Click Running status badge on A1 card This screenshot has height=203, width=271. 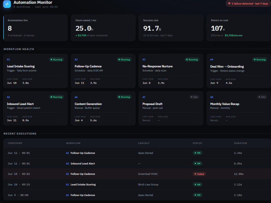56,60
